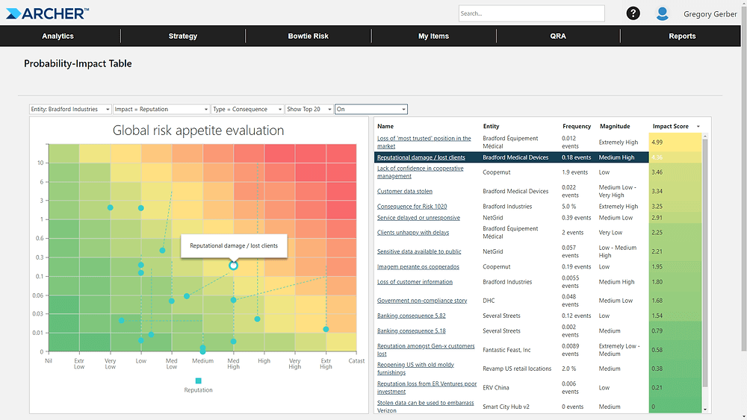The height and width of the screenshot is (420, 747).
Task: Open the My Items menu
Action: pos(433,36)
